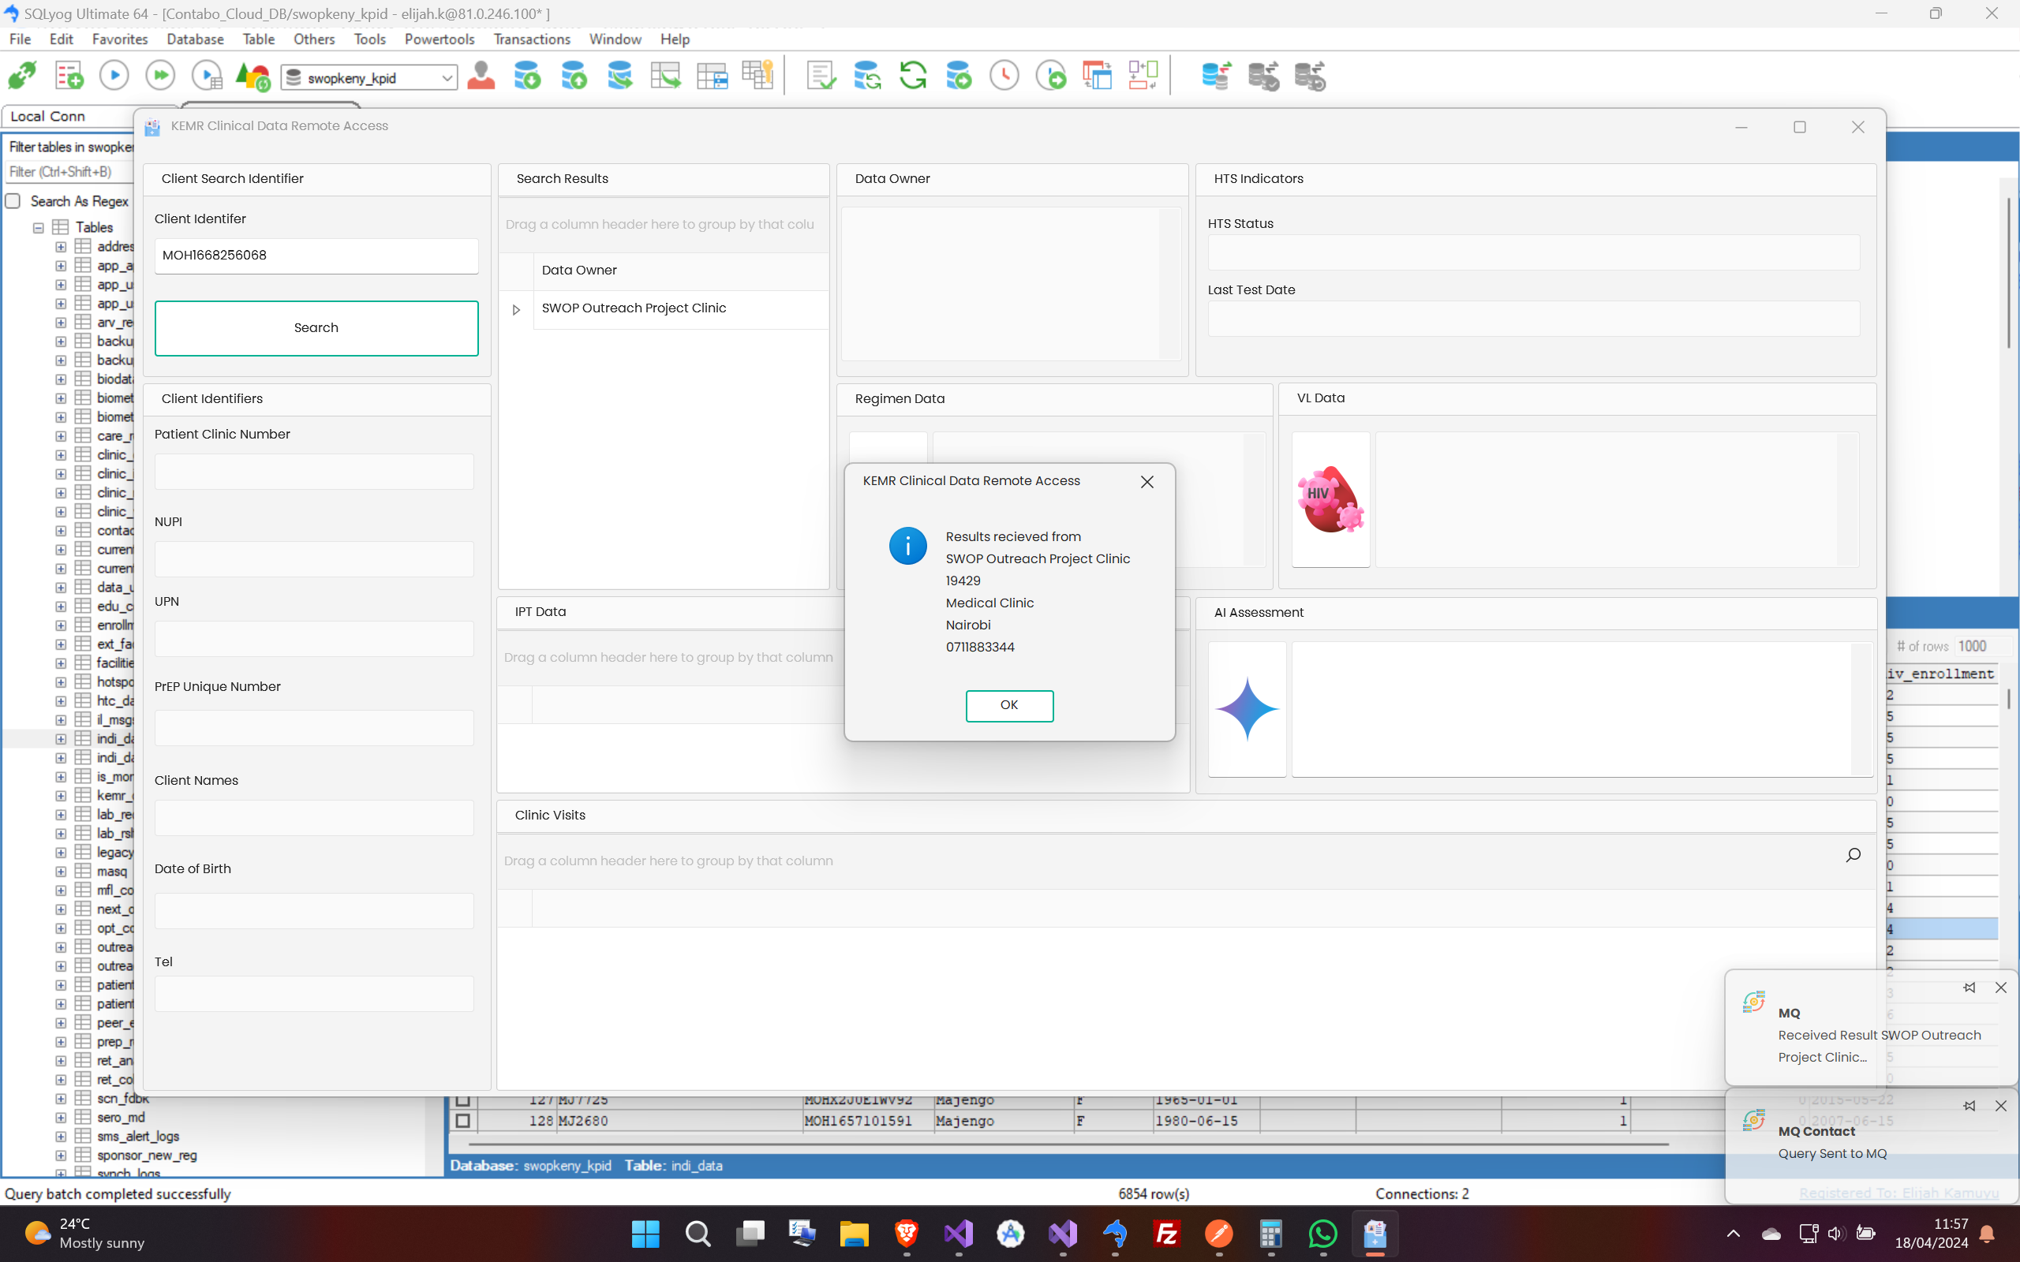Pin the MQ notification toast
The height and width of the screenshot is (1262, 2020).
[1969, 988]
